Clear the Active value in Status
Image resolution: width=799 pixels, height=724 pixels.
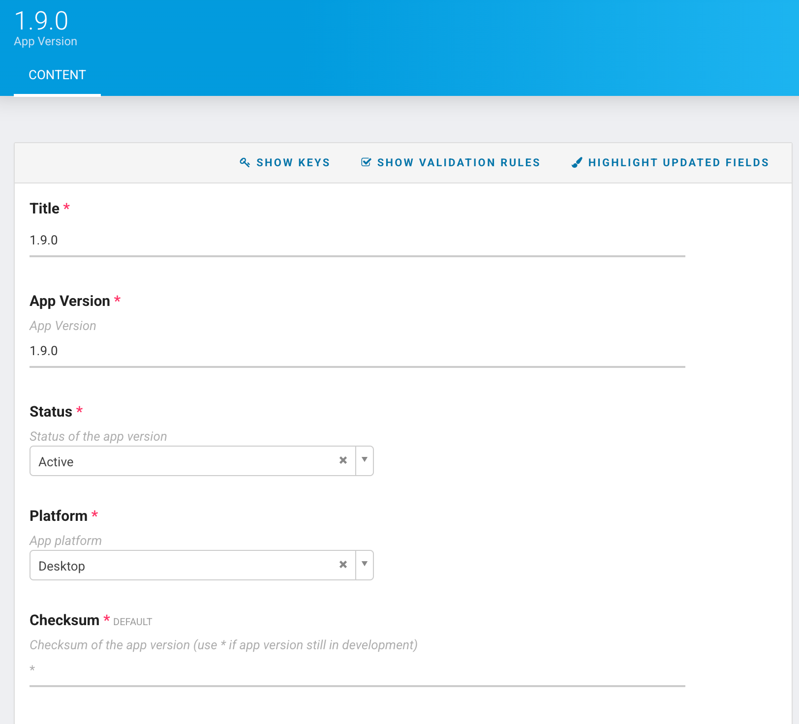click(343, 460)
